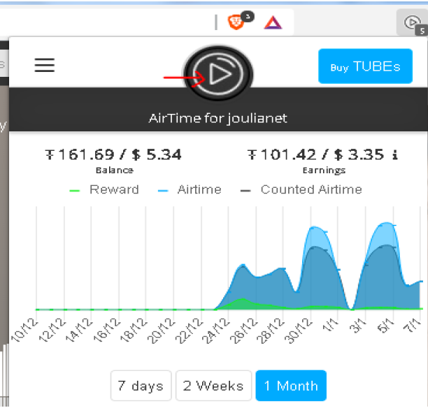This screenshot has height=408, width=428.
Task: Toggle the Counted Airtime legend series
Action: click(x=301, y=189)
